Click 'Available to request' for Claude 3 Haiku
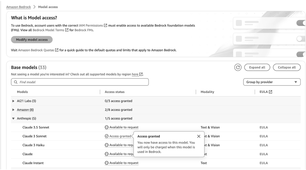The image size is (306, 170). point(121,145)
